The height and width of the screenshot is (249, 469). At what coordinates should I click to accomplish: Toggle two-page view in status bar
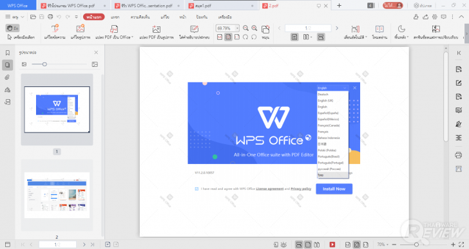(316, 244)
